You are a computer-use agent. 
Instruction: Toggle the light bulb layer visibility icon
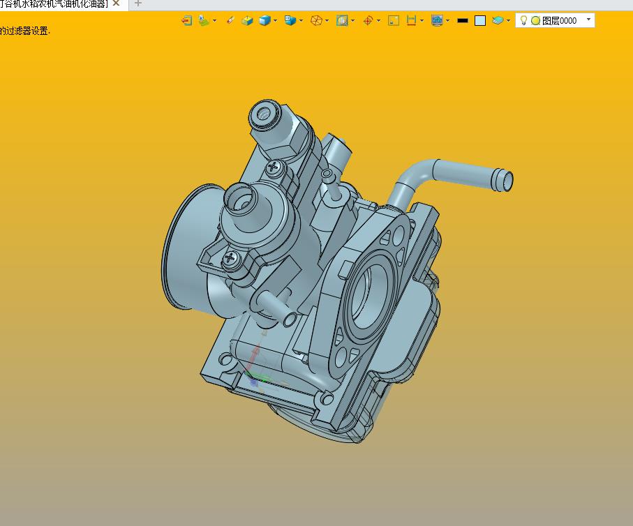[x=523, y=21]
